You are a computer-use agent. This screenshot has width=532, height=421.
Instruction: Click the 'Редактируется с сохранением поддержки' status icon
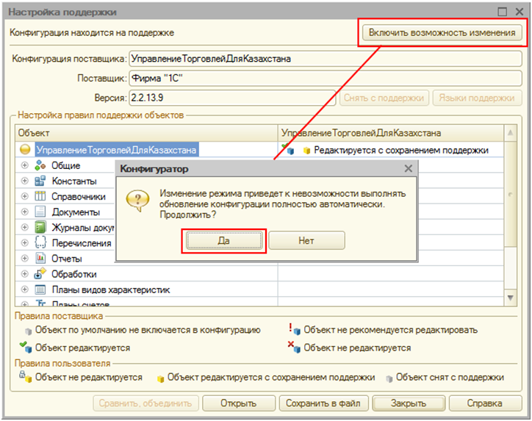point(291,151)
